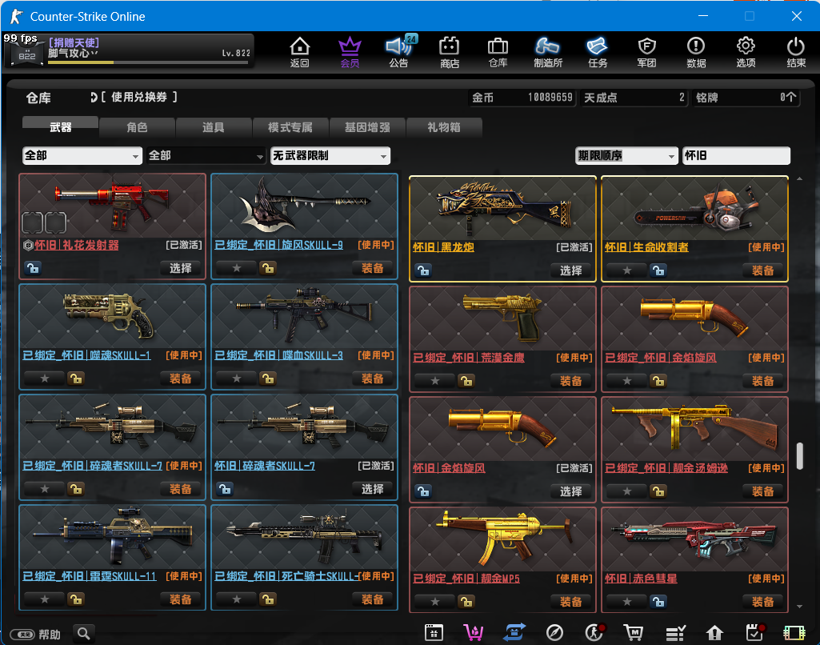820x645 pixels.
Task: Toggle favorite star on 靓金汤姆逊
Action: 627,491
